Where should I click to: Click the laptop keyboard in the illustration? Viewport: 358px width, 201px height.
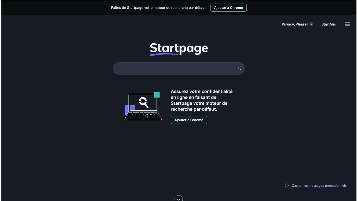tap(143, 114)
